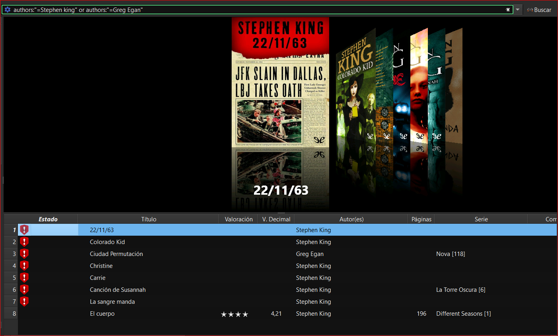This screenshot has width=558, height=336.
Task: Select the Carrie title in the list
Action: 98,278
